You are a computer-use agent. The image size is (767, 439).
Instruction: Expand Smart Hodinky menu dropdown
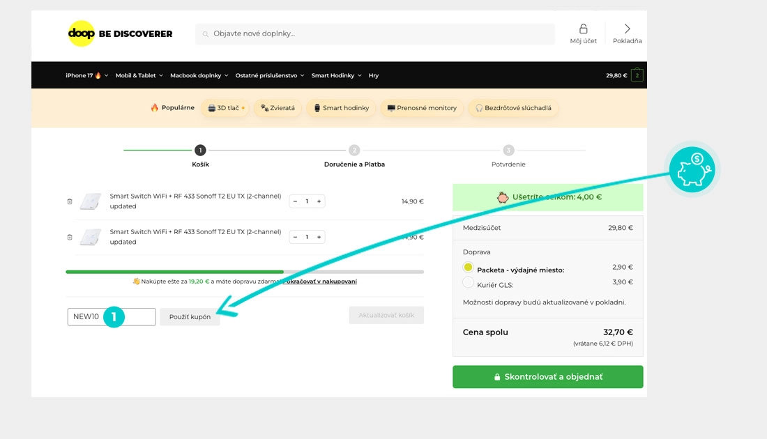tap(336, 75)
